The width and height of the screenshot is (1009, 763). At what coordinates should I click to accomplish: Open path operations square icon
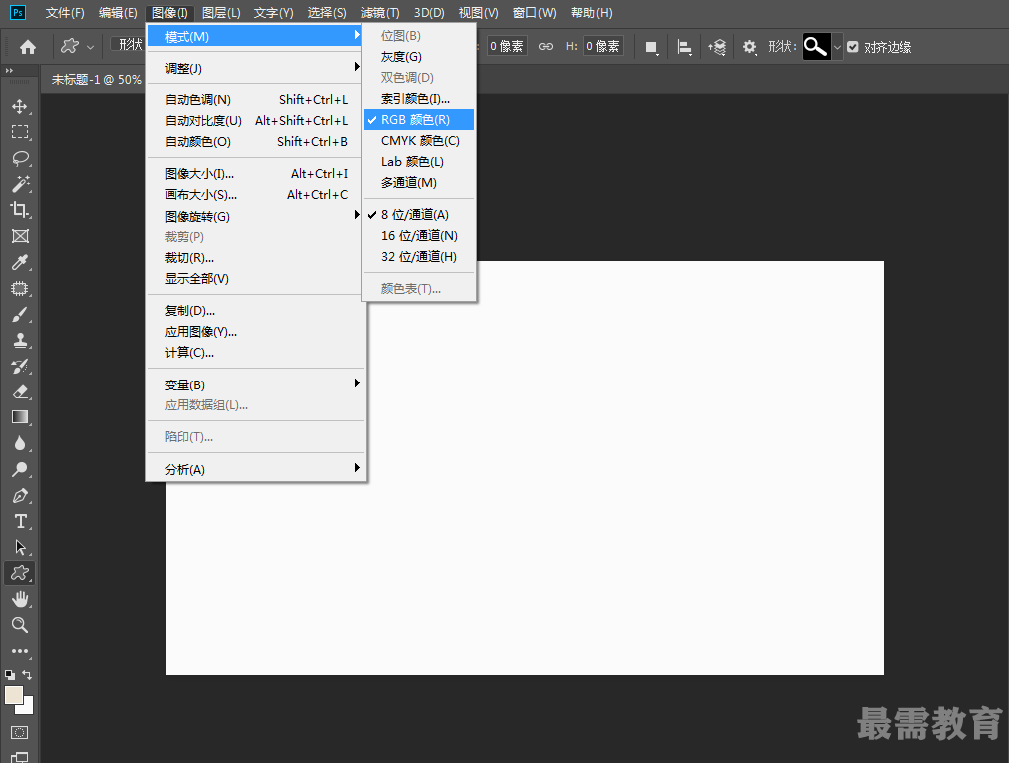click(652, 47)
